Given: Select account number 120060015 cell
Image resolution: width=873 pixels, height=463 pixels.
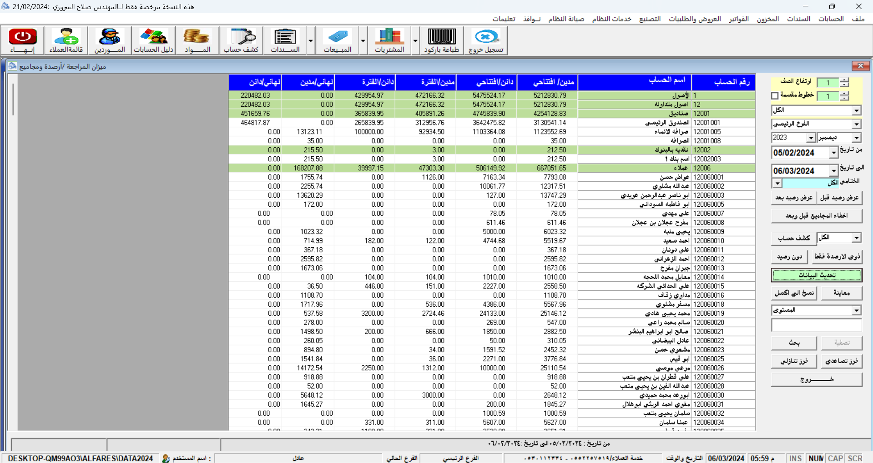Looking at the screenshot, I should pyautogui.click(x=723, y=286).
